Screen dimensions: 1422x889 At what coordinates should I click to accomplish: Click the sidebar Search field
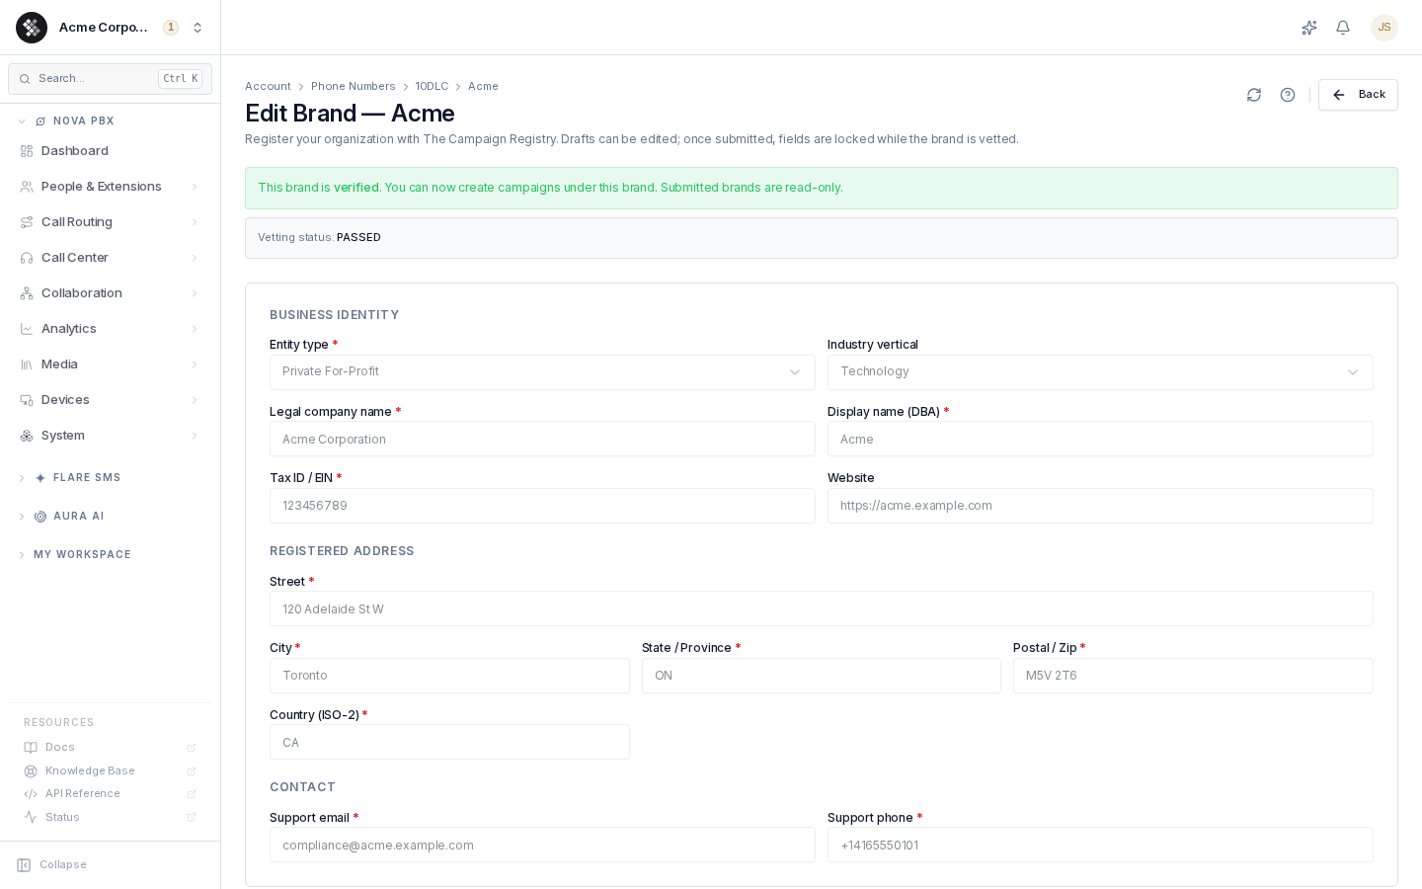(x=110, y=79)
